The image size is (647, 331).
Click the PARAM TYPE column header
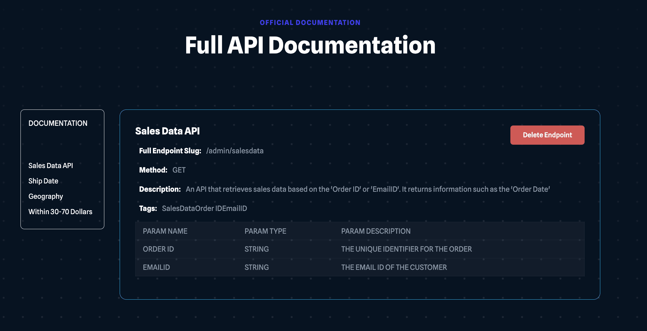[x=265, y=231]
